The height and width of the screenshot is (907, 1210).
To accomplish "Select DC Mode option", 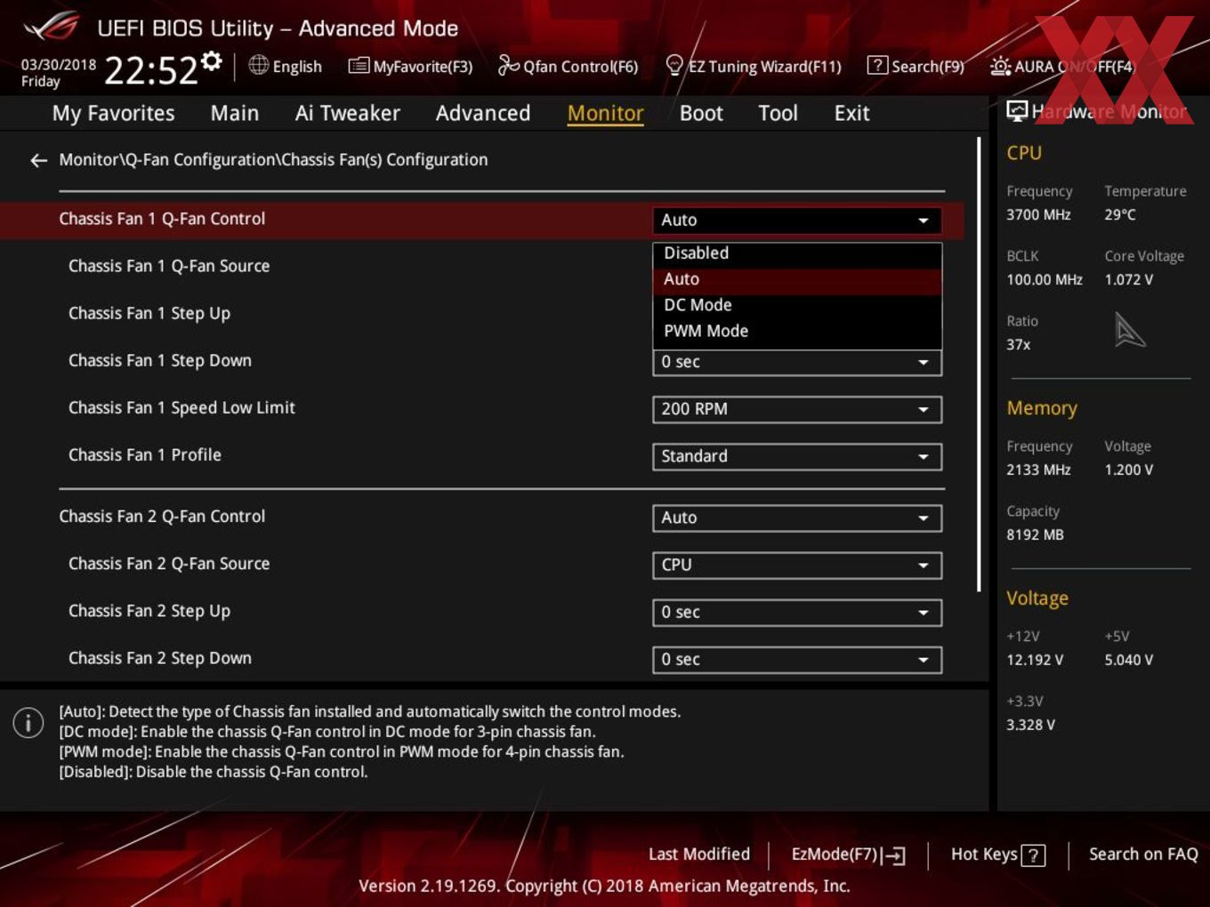I will tap(797, 305).
